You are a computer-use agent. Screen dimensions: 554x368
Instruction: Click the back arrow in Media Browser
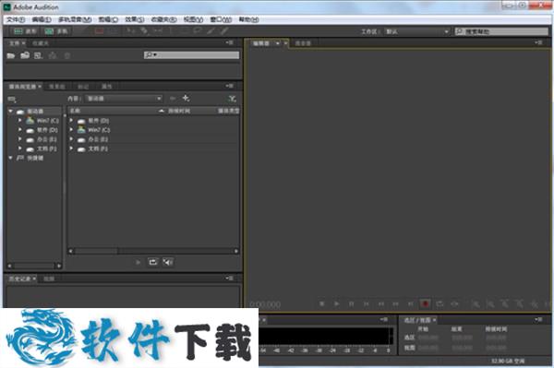coord(173,99)
